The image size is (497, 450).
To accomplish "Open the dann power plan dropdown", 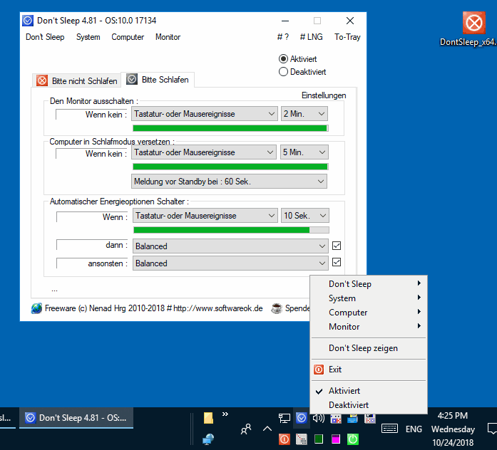I will pyautogui.click(x=230, y=246).
